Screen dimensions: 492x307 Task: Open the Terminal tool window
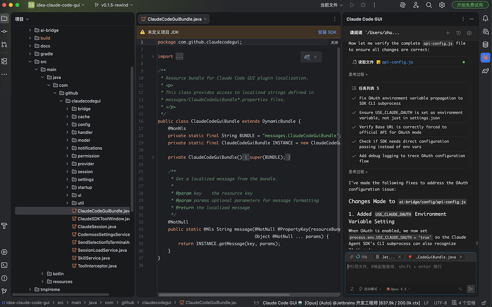[4, 265]
